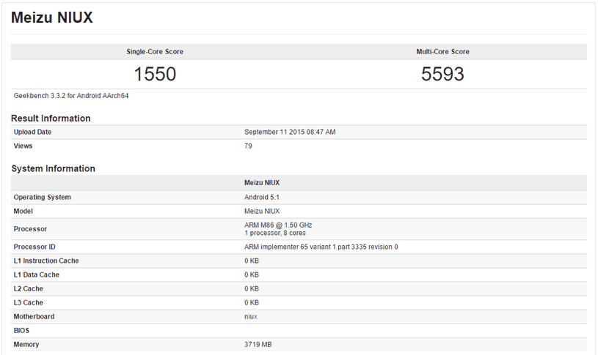The width and height of the screenshot is (598, 355).
Task: Select the Multi-Core Score header
Action: [442, 52]
